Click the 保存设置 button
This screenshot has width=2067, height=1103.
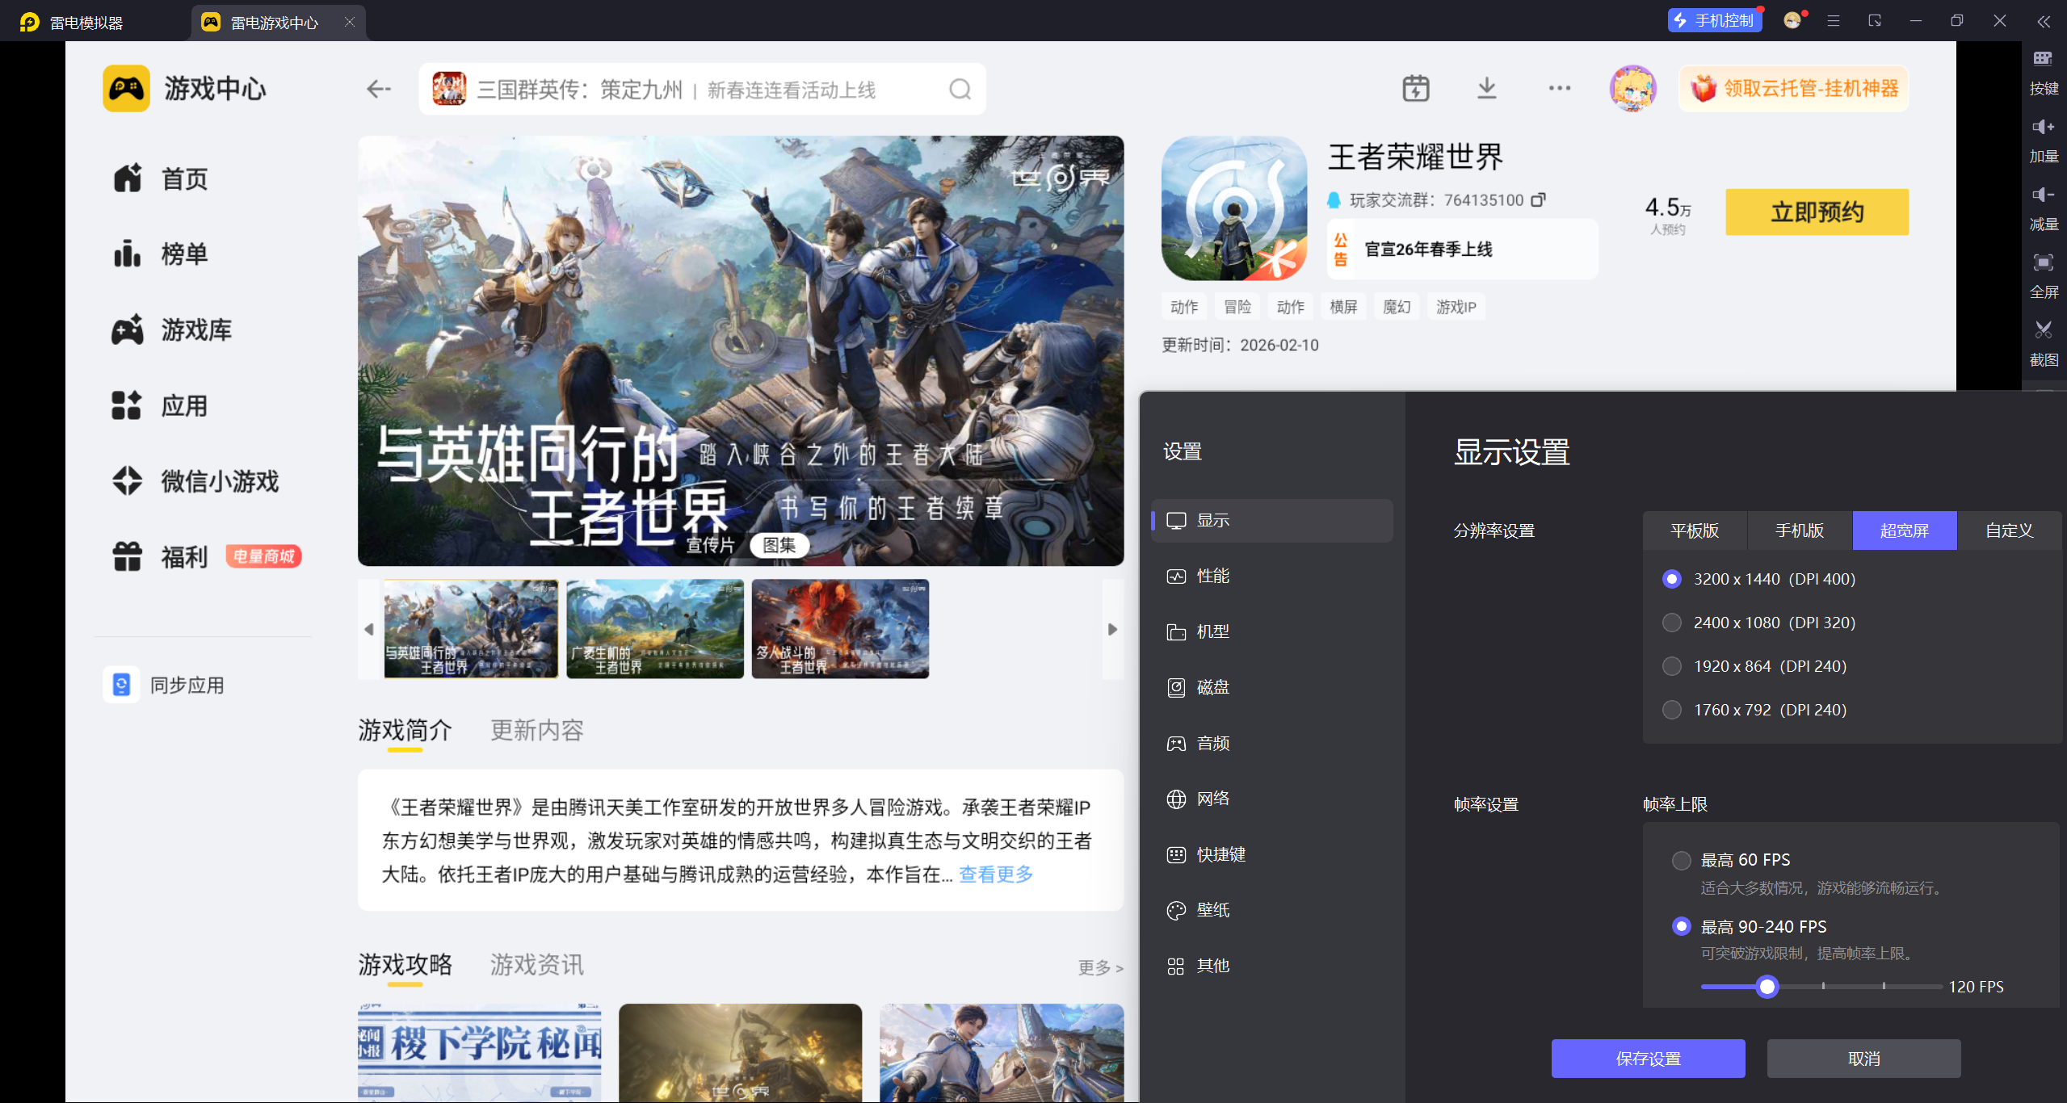coord(1648,1059)
